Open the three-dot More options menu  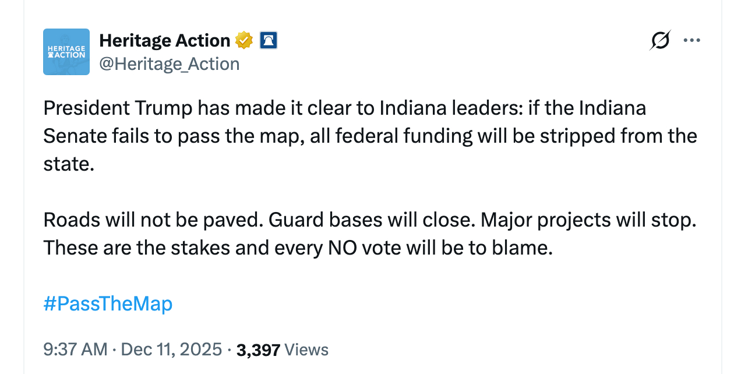point(691,40)
